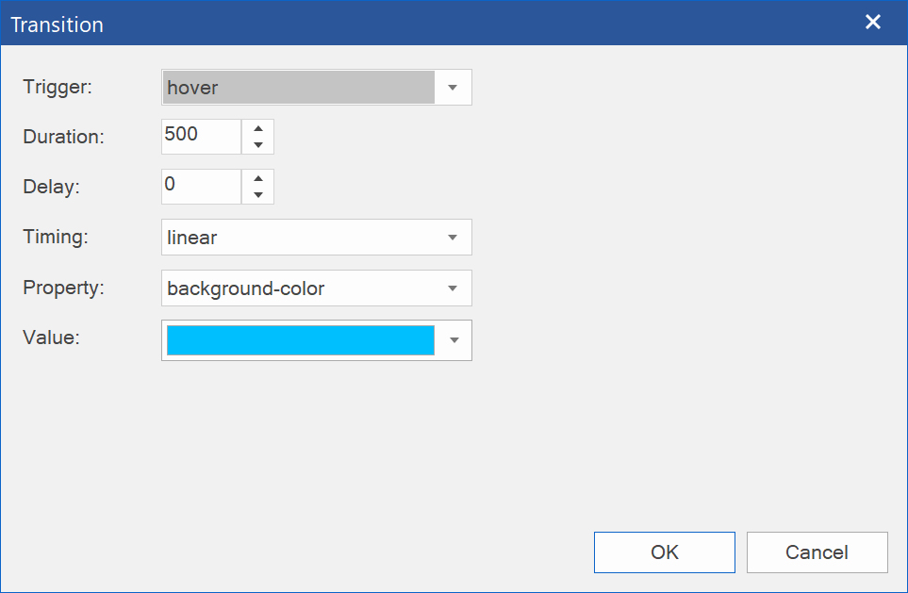Expand the Timing dropdown arrow
This screenshot has height=593, width=908.
click(x=453, y=238)
